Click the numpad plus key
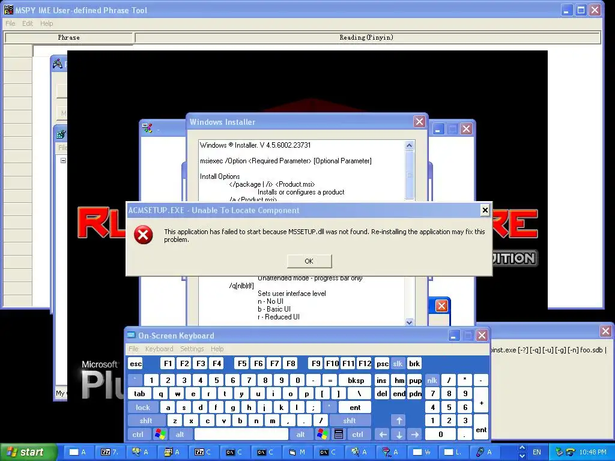Viewport: 615px width, 461px height. (481, 400)
